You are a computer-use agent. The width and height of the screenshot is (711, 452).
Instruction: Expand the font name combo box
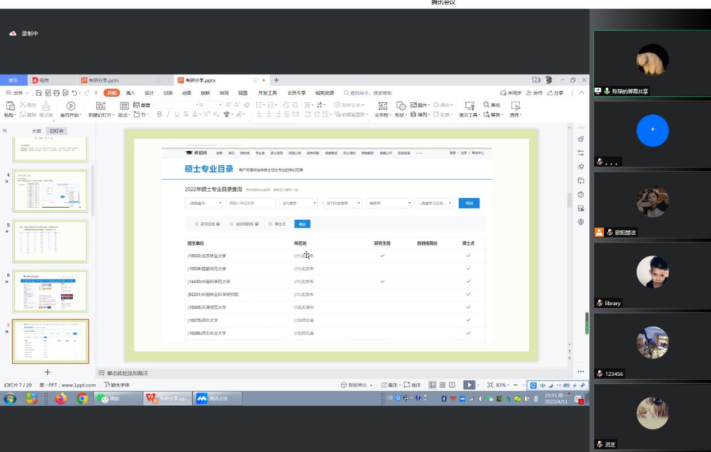(197, 105)
